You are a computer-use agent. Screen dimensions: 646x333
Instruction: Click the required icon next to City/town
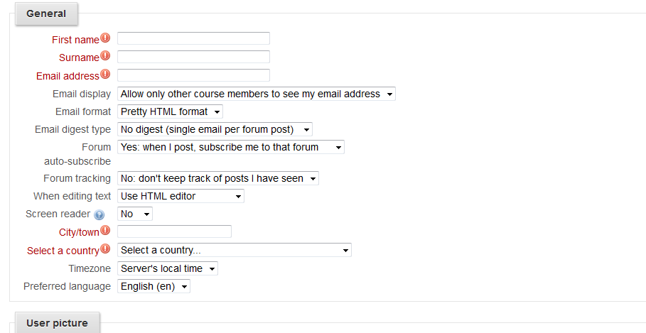coord(105,231)
